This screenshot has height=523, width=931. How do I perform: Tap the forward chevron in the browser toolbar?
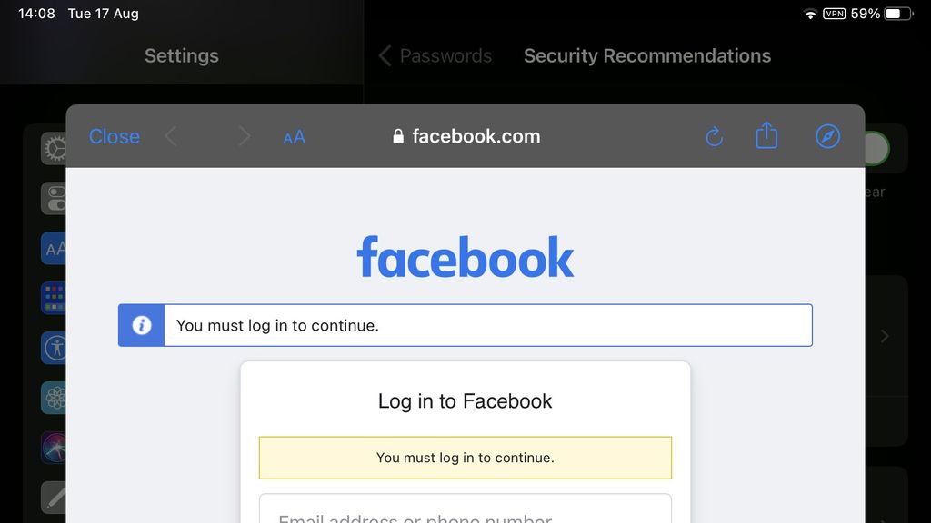244,136
